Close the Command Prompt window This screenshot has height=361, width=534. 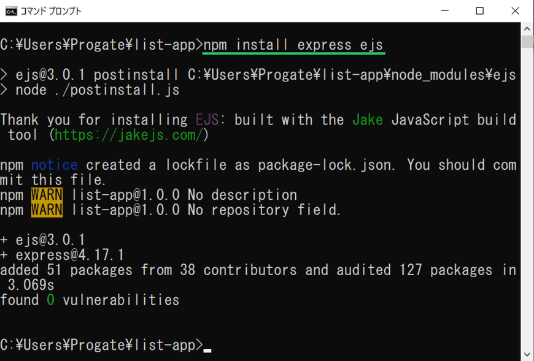[x=515, y=11]
